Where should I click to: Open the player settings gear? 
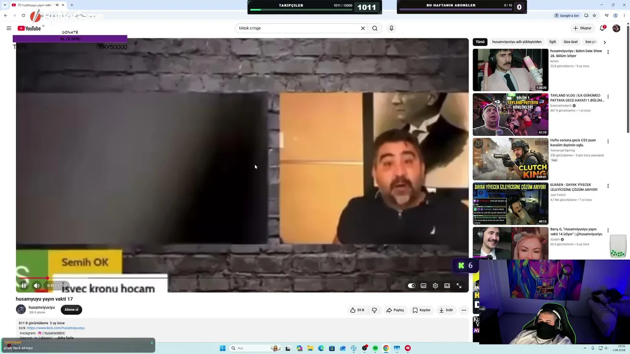[x=435, y=286]
